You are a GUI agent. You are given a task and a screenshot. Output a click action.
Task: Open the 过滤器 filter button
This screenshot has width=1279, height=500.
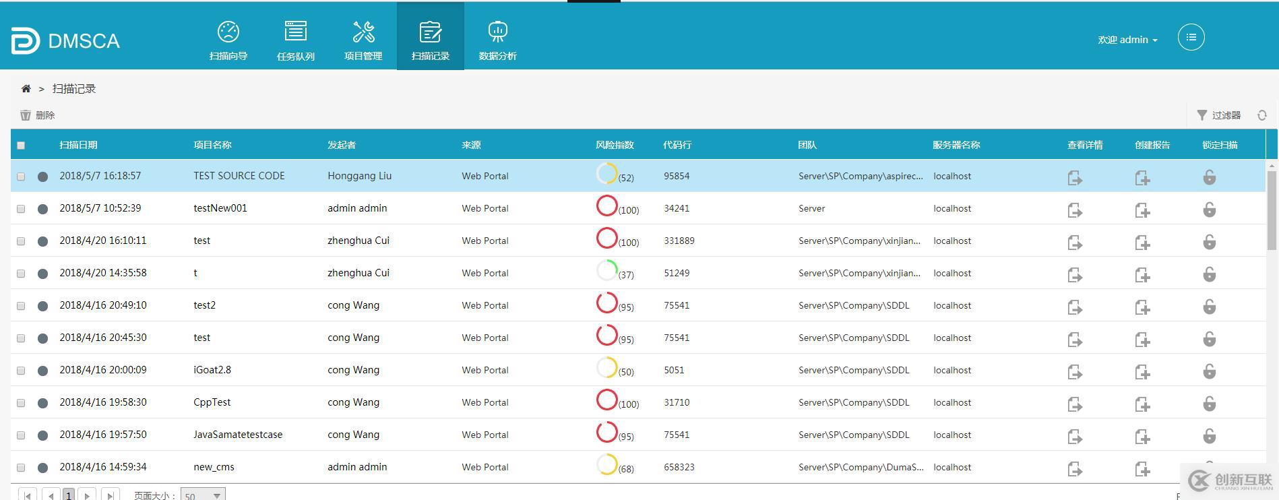coord(1218,115)
